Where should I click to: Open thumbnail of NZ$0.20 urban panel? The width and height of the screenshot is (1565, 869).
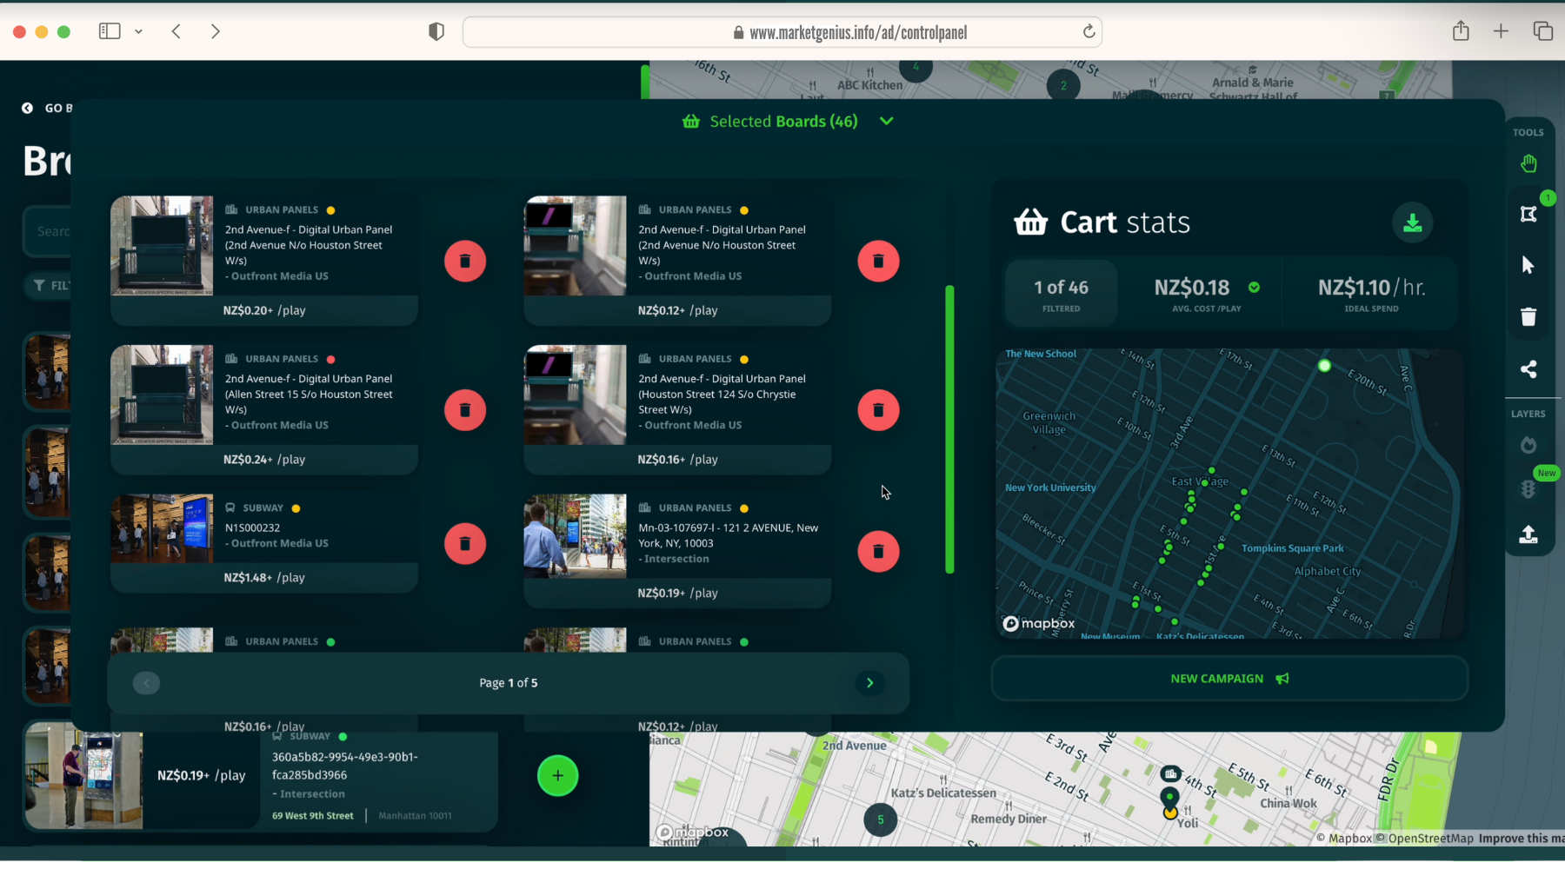[162, 246]
